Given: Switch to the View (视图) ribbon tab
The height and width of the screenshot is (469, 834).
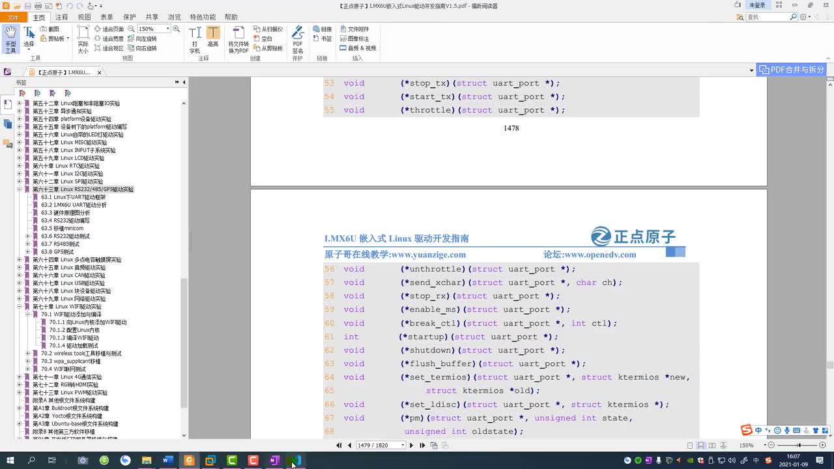Looking at the screenshot, I should [x=84, y=18].
